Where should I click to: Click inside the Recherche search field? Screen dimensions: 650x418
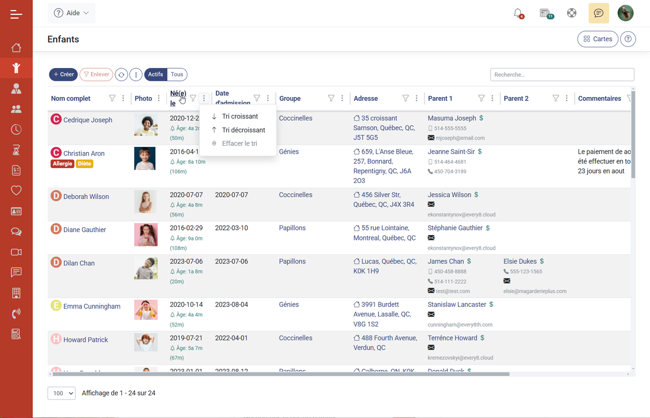[x=562, y=74]
